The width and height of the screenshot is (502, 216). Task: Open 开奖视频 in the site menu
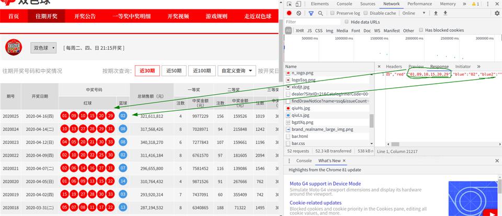point(178,16)
